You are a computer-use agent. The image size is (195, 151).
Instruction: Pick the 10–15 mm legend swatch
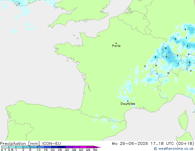coord(41,147)
